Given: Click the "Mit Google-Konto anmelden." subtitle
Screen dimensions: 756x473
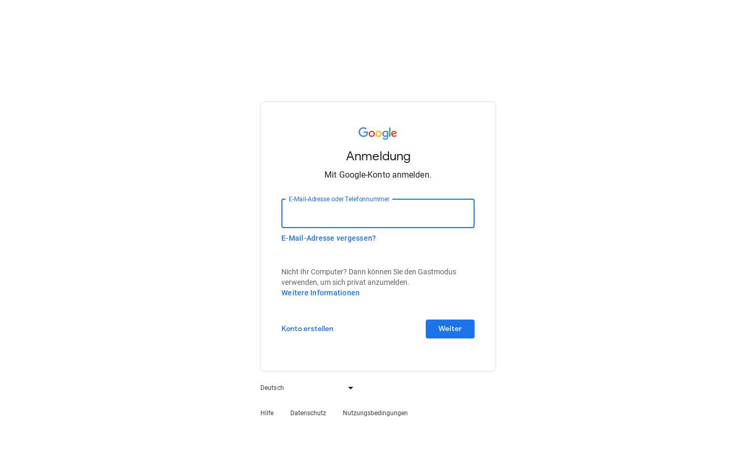Looking at the screenshot, I should [378, 175].
